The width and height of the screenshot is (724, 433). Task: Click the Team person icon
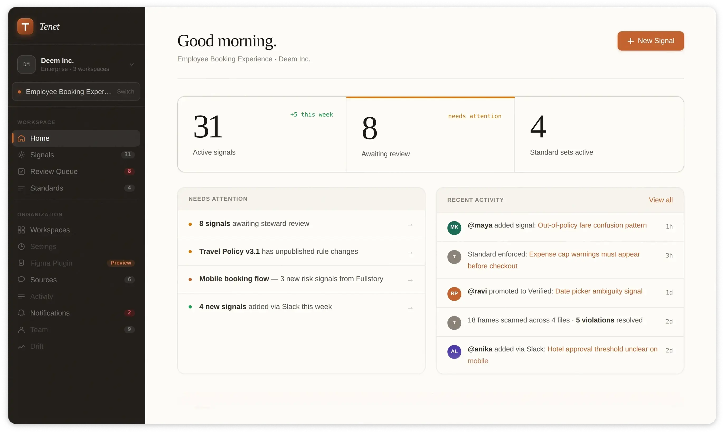tap(21, 329)
